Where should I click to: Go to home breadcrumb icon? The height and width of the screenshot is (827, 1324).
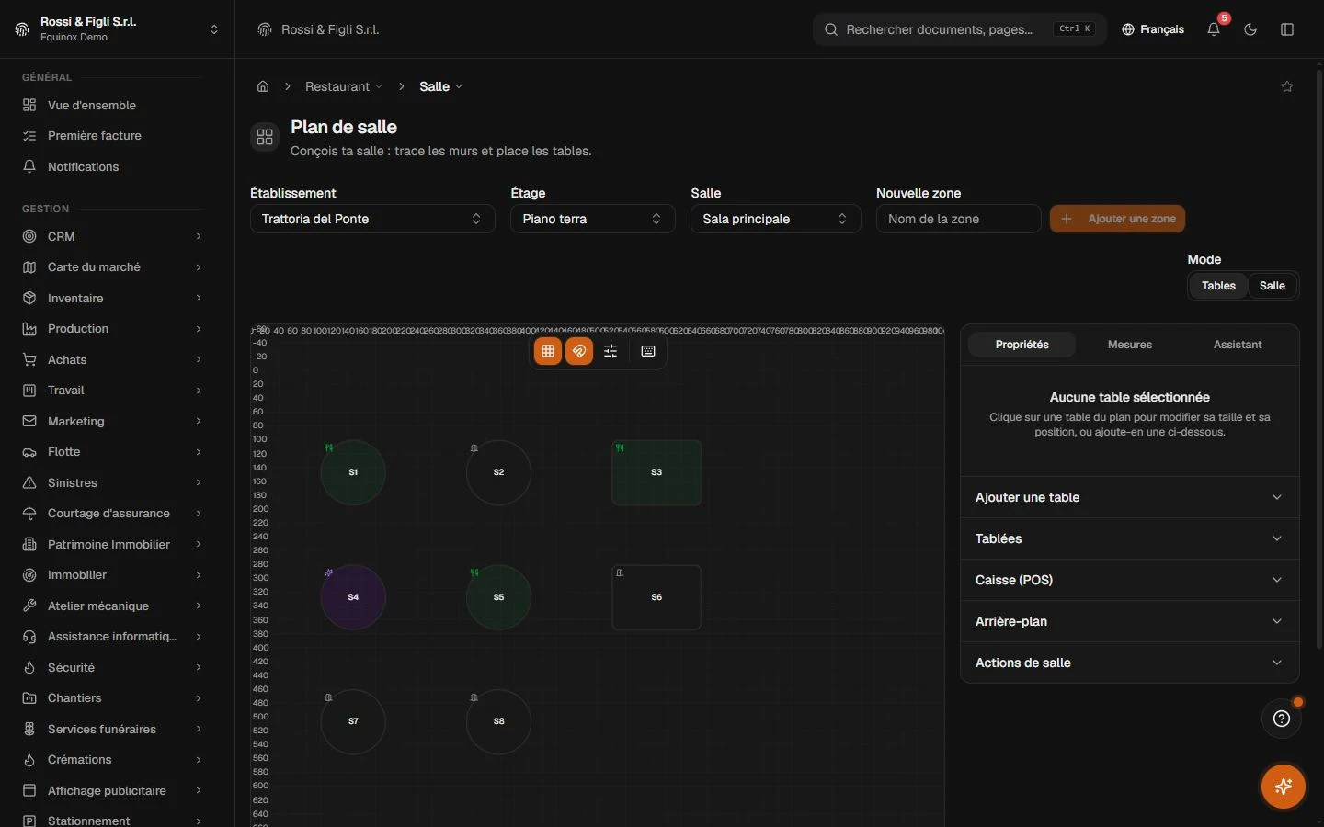(263, 86)
